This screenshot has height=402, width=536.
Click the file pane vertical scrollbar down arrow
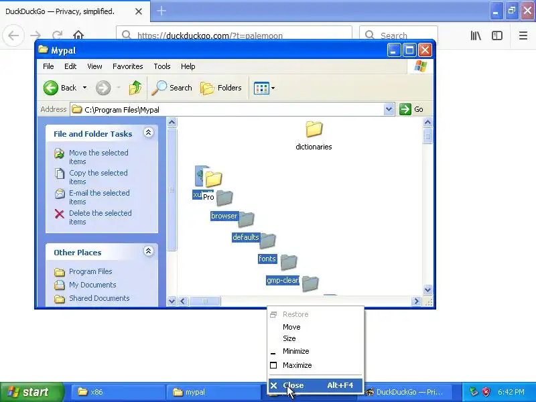427,290
